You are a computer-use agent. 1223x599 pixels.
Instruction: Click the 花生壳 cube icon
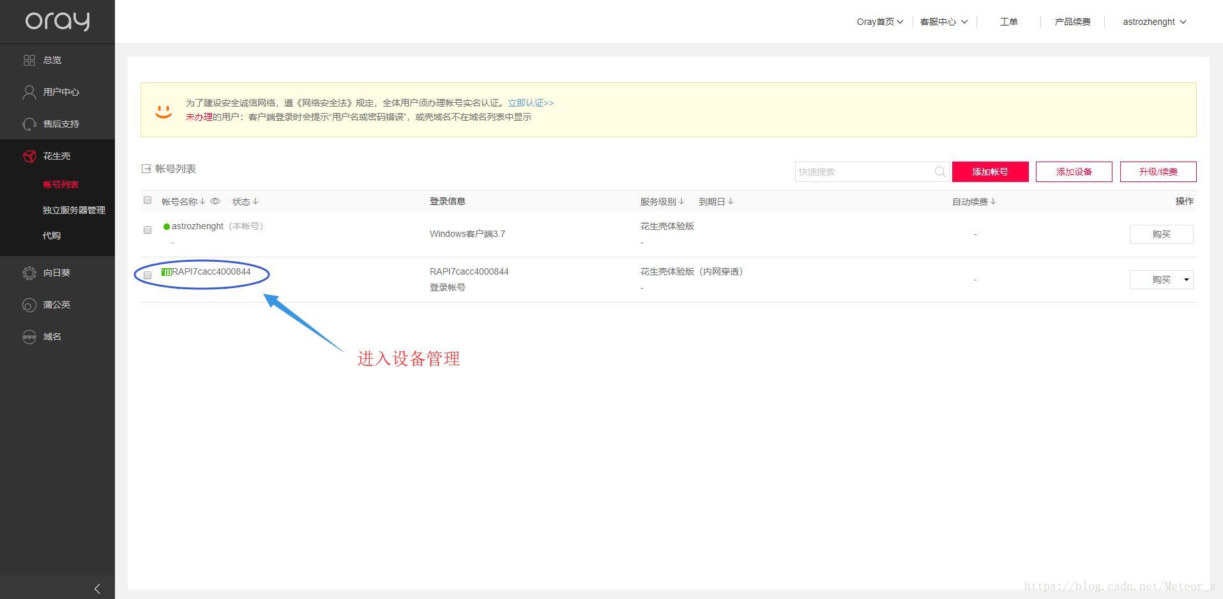tap(29, 156)
